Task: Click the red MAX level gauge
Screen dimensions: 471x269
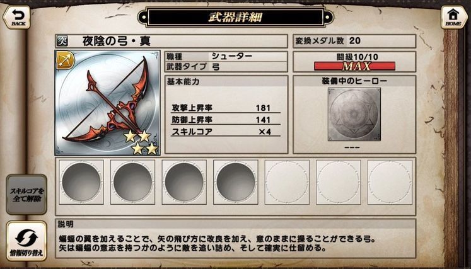Action: (354, 66)
